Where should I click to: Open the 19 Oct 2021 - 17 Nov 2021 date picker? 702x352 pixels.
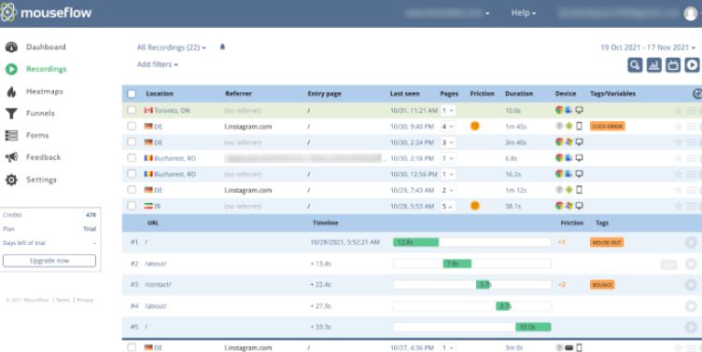coord(648,47)
